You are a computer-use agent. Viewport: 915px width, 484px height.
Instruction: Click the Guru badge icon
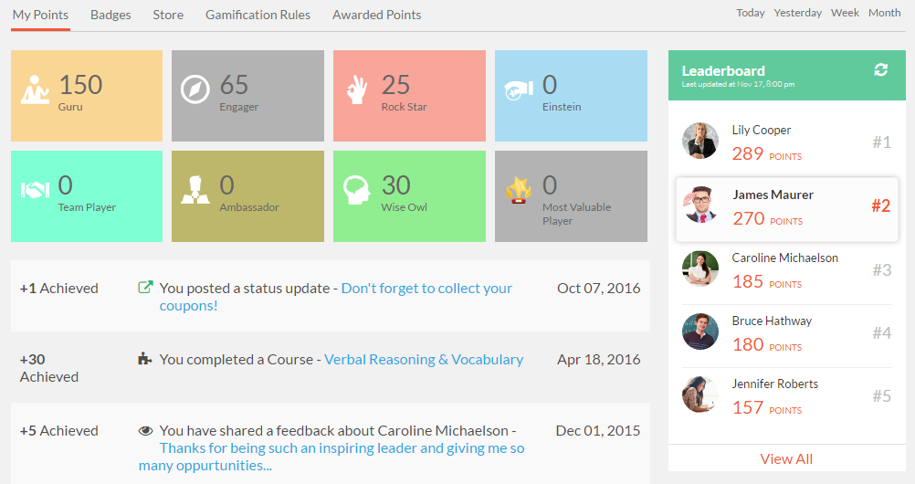tap(35, 89)
